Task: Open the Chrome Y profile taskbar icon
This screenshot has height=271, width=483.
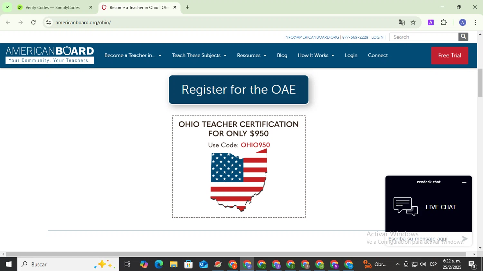Action: (232, 264)
